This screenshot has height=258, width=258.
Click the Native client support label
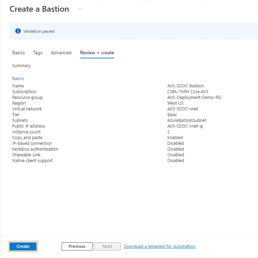pos(32,161)
